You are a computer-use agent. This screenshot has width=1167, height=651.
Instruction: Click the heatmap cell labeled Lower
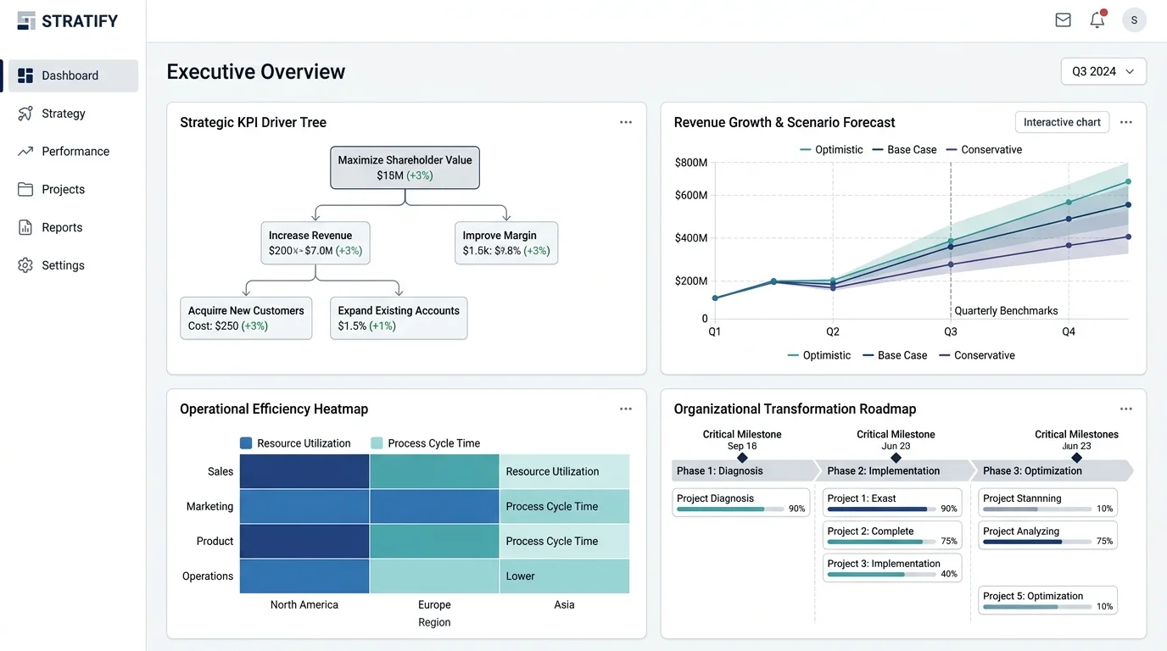(x=564, y=576)
